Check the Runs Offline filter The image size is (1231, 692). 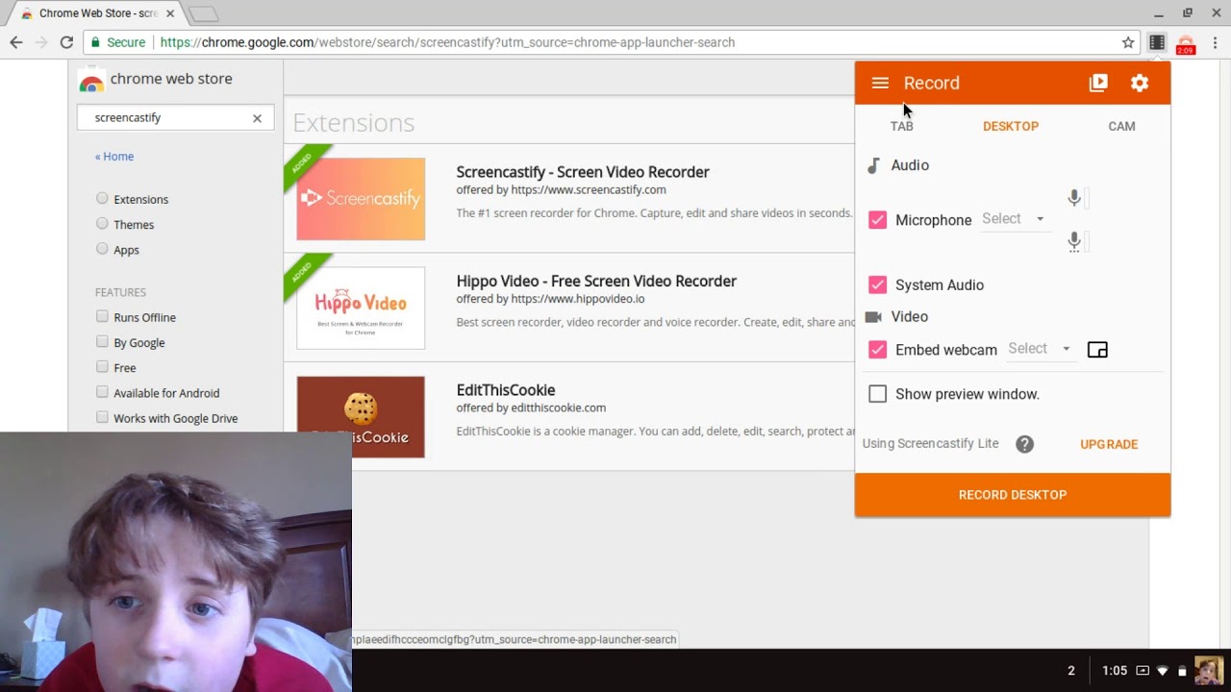coord(102,316)
